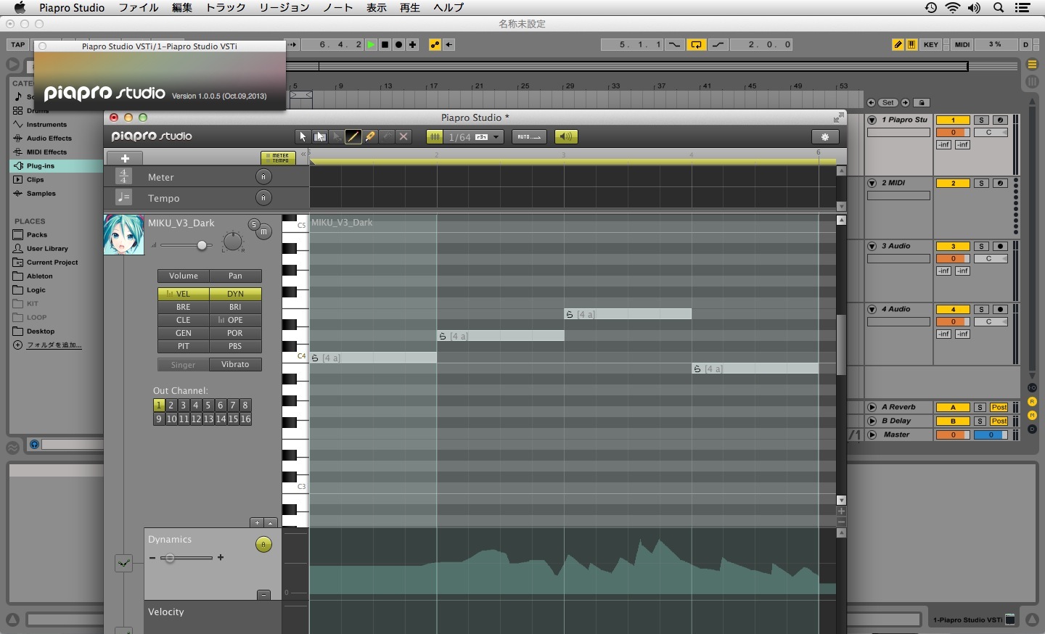Select the DYN parameter button
1045x634 pixels.
(x=235, y=294)
